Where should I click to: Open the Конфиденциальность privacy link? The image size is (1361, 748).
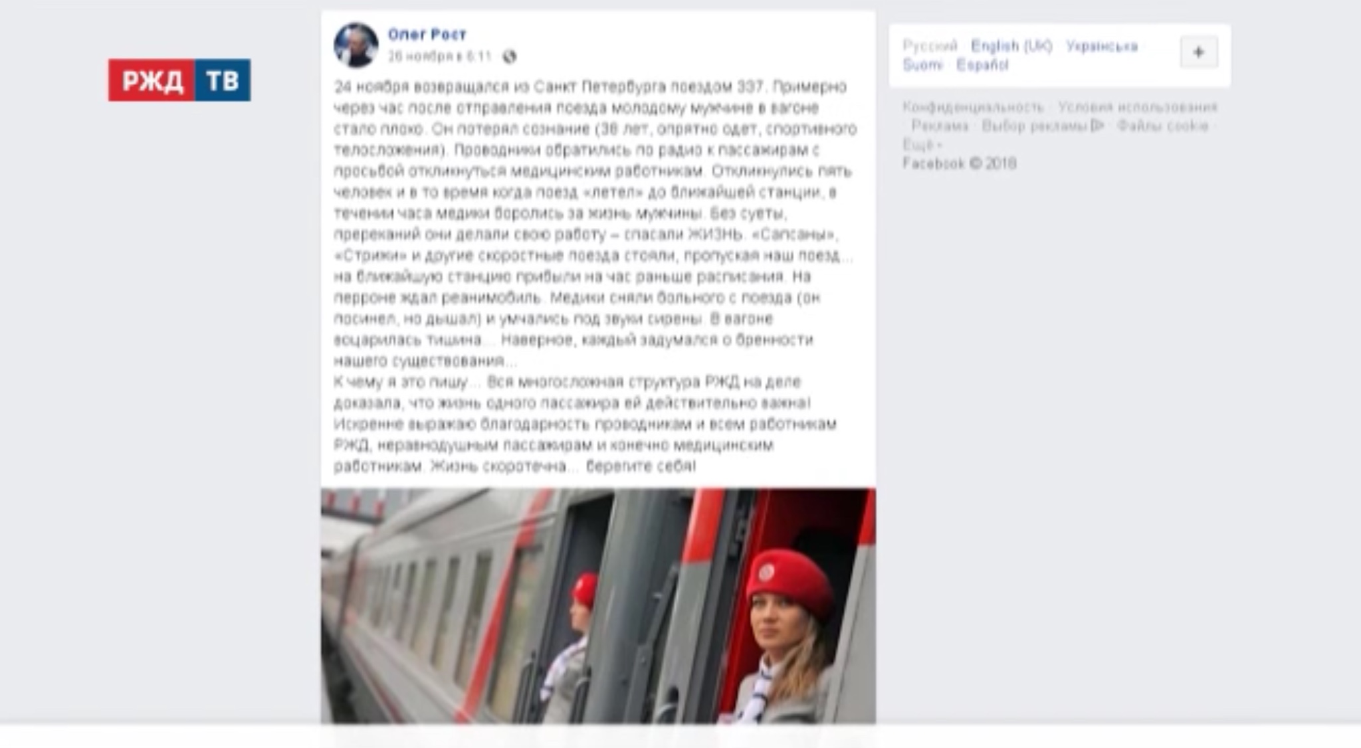(x=973, y=107)
